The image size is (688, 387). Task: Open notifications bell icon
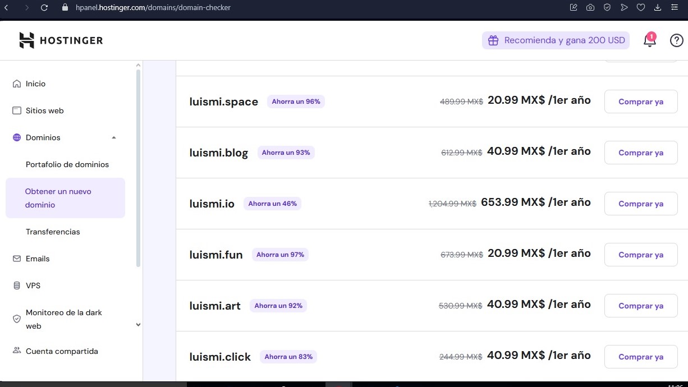click(649, 40)
